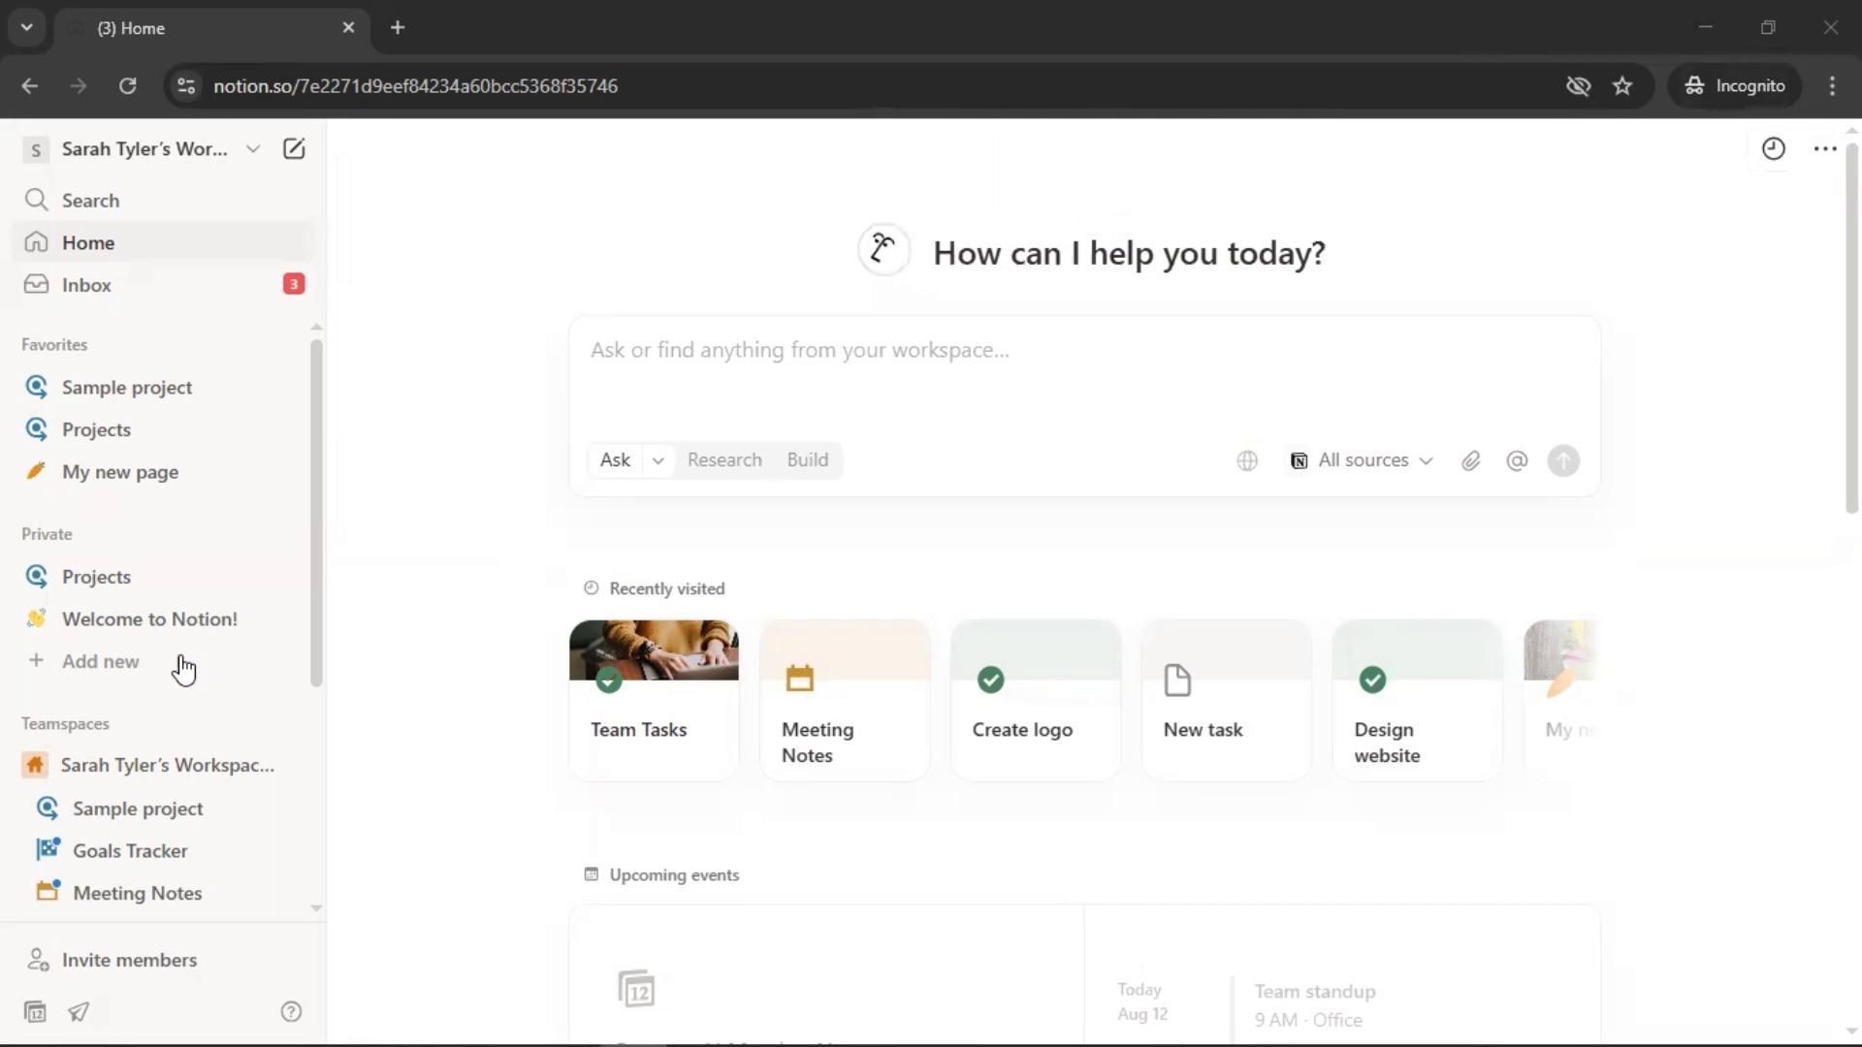This screenshot has width=1862, height=1047.
Task: Toggle the browser bookmark star
Action: (x=1622, y=86)
